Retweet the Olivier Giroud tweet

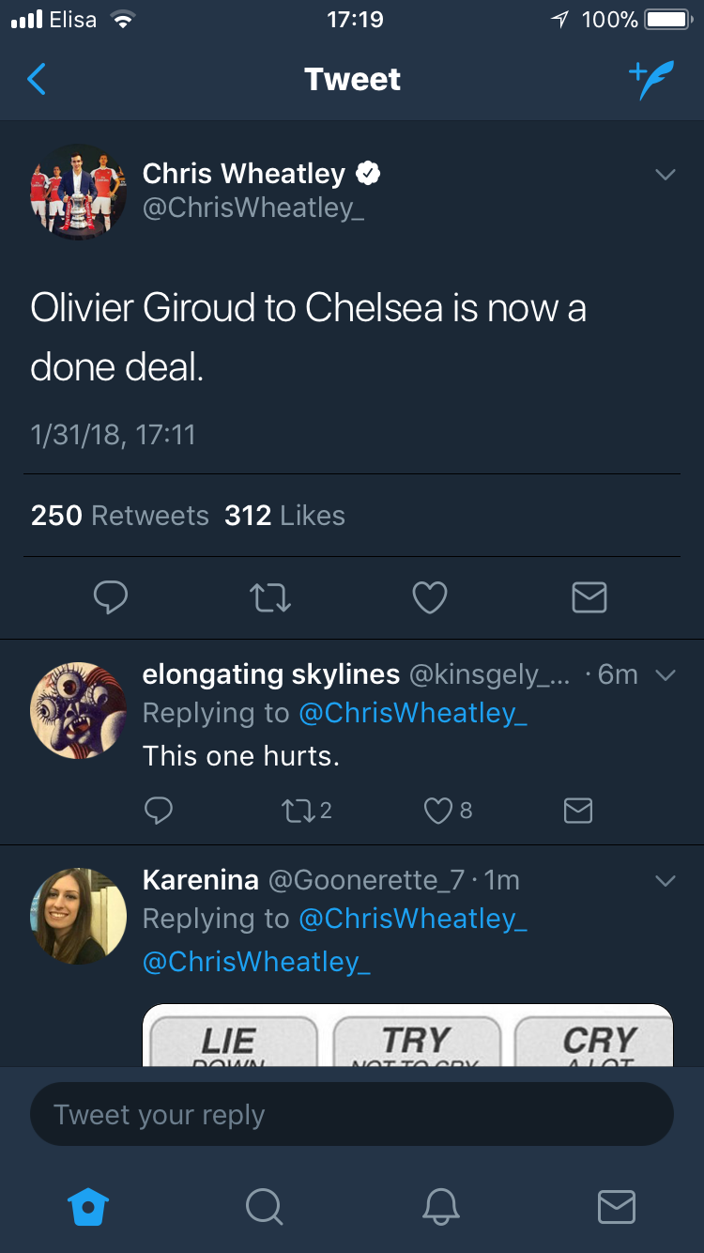[270, 597]
